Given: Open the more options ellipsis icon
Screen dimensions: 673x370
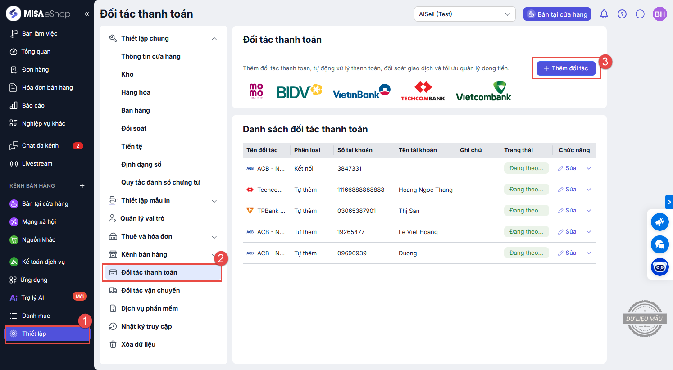Looking at the screenshot, I should click(640, 14).
